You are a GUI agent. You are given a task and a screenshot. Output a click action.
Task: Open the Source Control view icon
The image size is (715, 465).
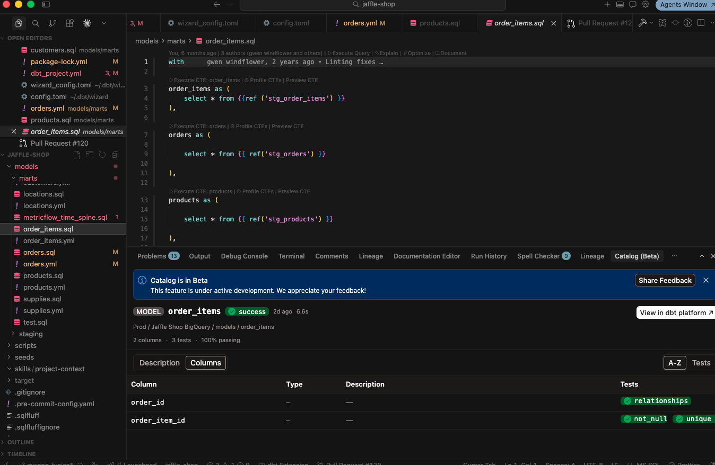click(53, 23)
